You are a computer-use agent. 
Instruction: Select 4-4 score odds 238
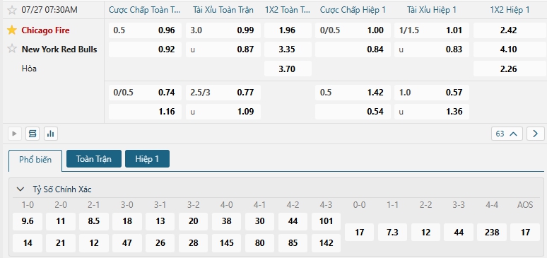(492, 232)
